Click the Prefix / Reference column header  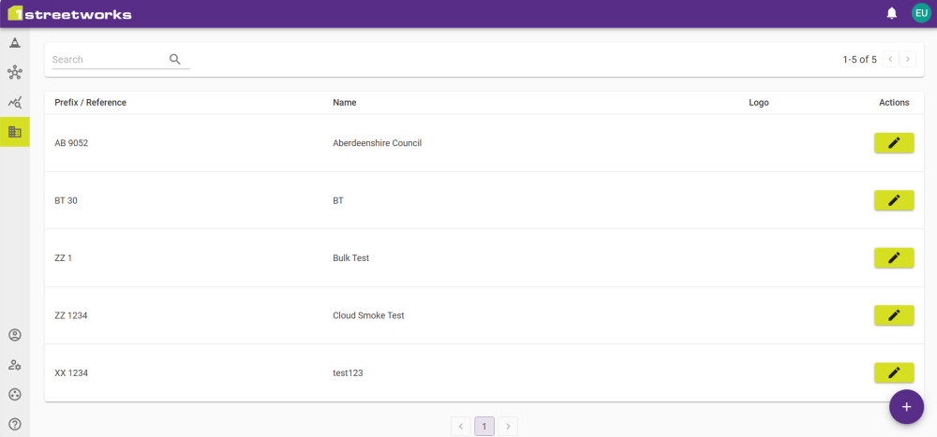coord(90,103)
